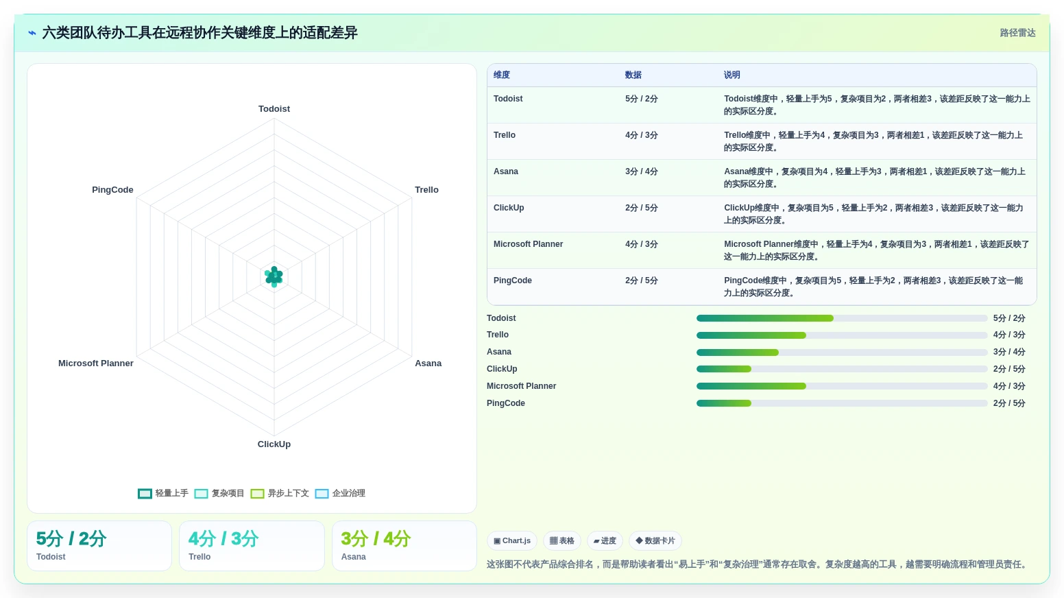
Task: Click the 数据 column header
Action: point(633,75)
